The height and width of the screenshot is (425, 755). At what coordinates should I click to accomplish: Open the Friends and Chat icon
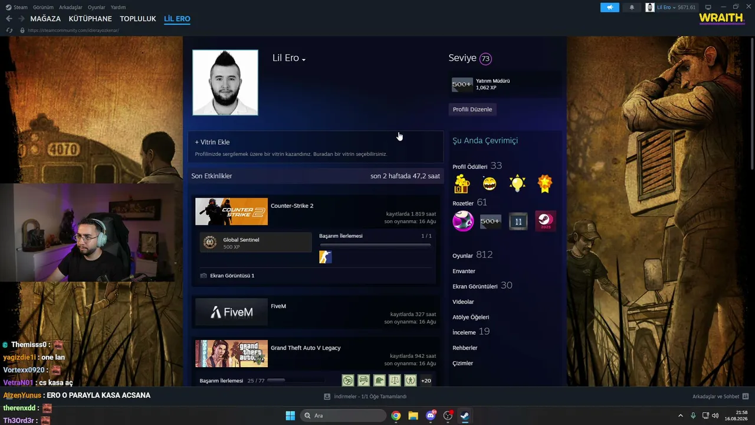click(746, 397)
